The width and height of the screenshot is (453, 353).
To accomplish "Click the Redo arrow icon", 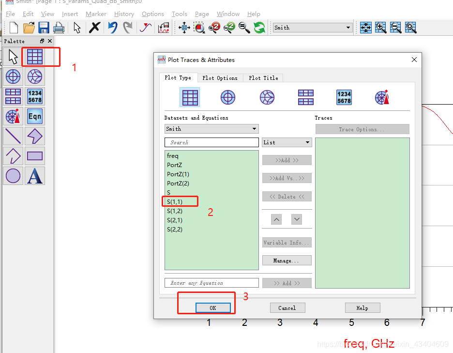I will click(x=127, y=28).
